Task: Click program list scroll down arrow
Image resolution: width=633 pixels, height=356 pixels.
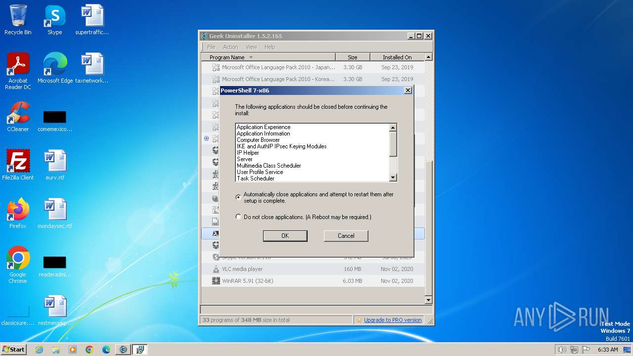Action: tap(429, 300)
